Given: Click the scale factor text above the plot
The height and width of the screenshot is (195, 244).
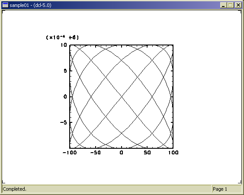Looking at the screenshot, I should pyautogui.click(x=62, y=38).
